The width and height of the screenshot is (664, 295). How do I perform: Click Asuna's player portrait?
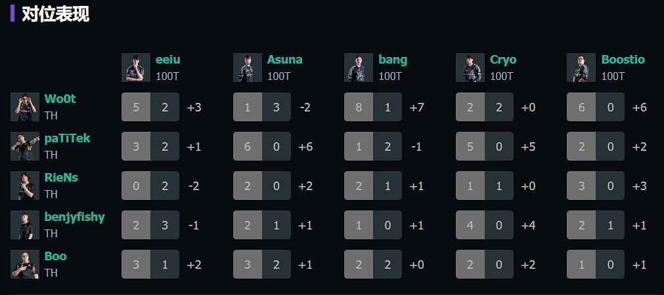pos(248,68)
